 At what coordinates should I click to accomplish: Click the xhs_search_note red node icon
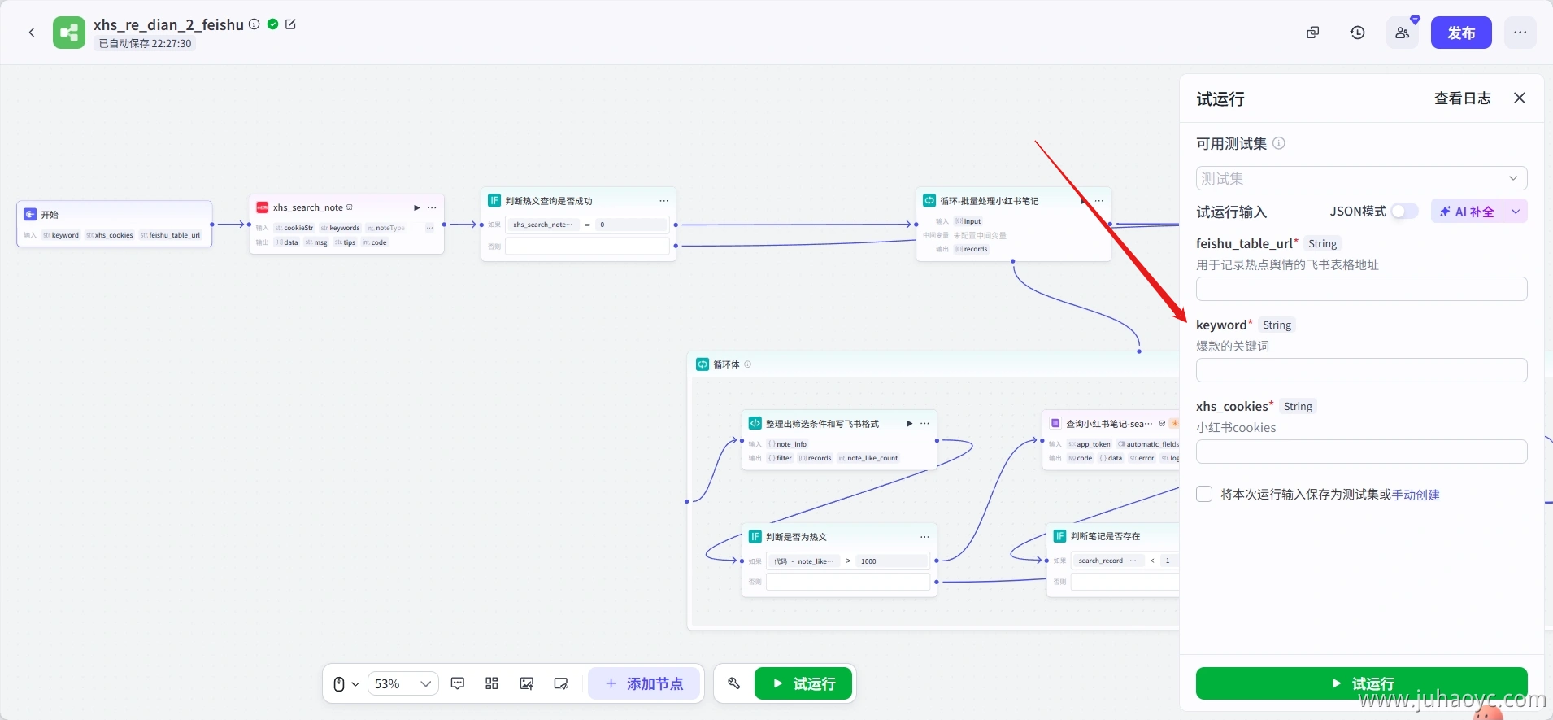[x=263, y=207]
